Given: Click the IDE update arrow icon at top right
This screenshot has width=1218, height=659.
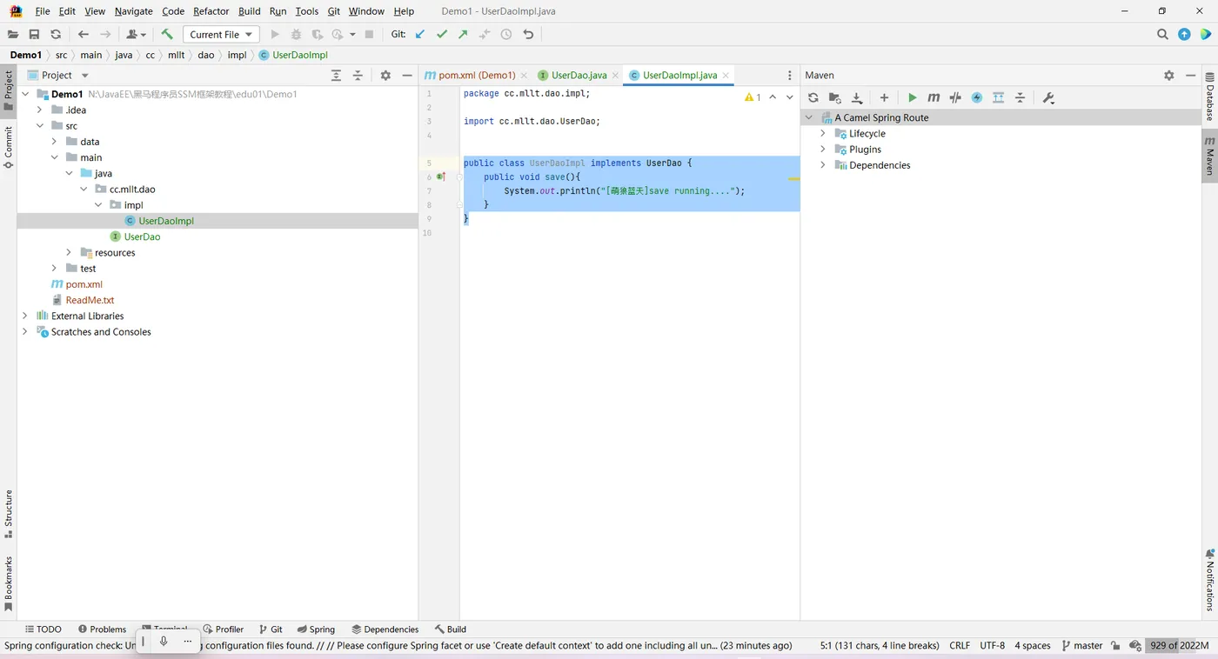Looking at the screenshot, I should click(1184, 35).
